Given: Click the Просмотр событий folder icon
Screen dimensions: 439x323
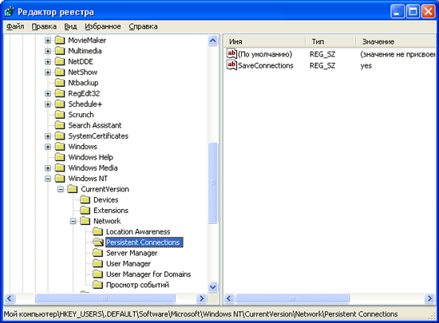Looking at the screenshot, I should (x=97, y=285).
